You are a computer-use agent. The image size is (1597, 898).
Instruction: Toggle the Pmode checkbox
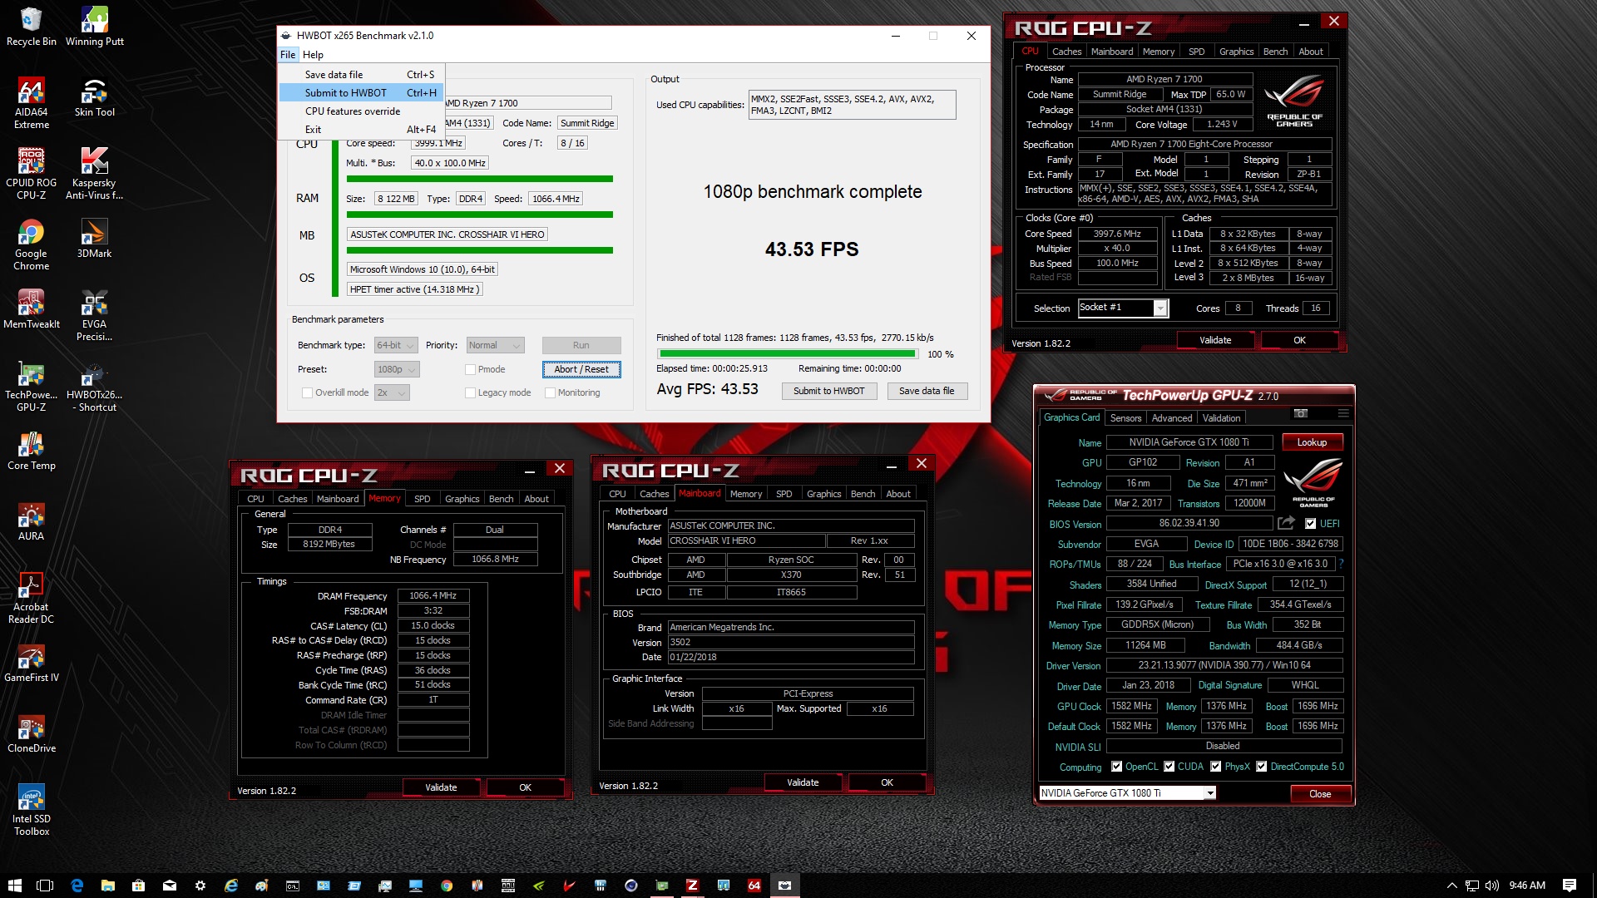coord(470,369)
